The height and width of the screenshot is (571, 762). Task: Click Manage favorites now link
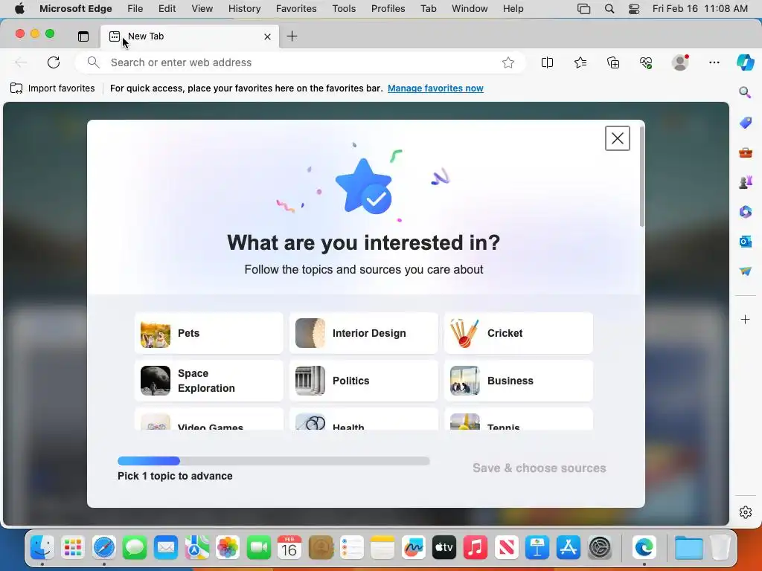(435, 88)
